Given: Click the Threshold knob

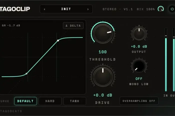Looking at the screenshot, I should point(103,33).
